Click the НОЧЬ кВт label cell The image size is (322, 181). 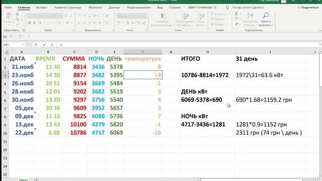[x=207, y=116]
